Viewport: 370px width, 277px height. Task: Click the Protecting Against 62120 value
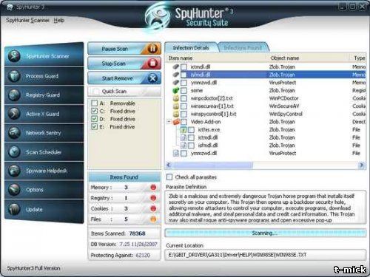(x=143, y=255)
